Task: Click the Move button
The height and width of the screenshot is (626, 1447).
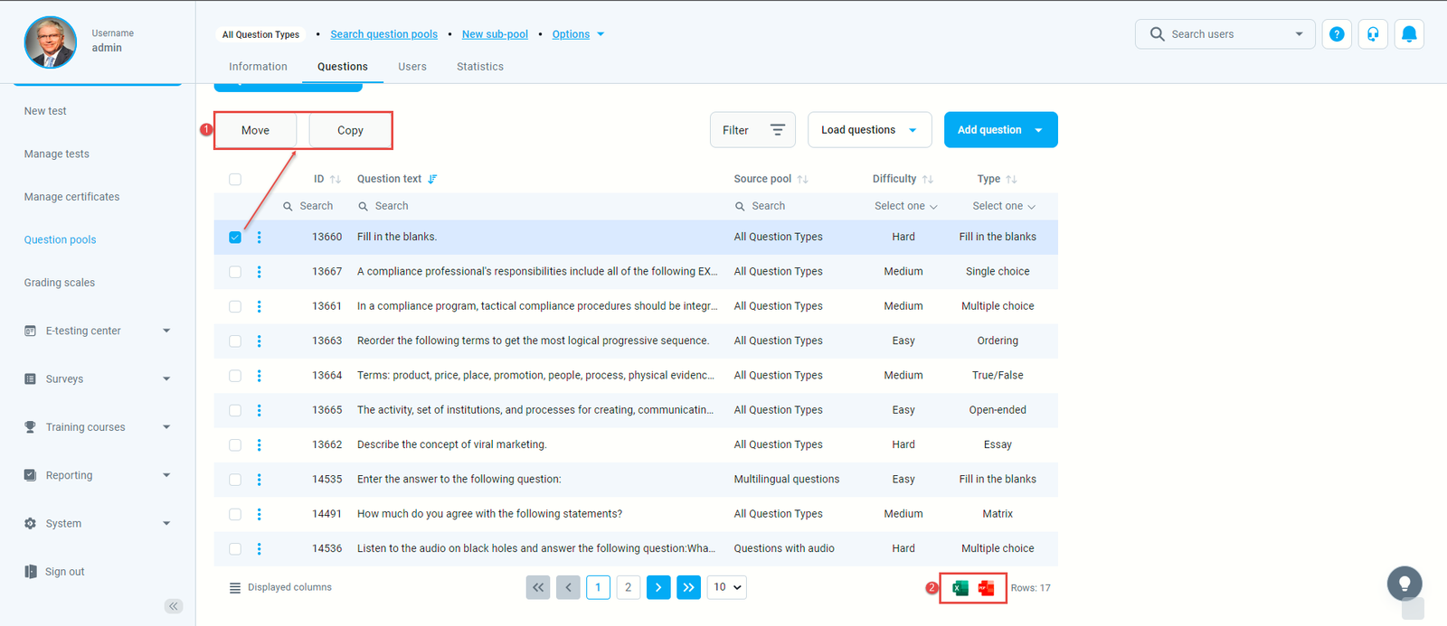Action: pyautogui.click(x=255, y=130)
